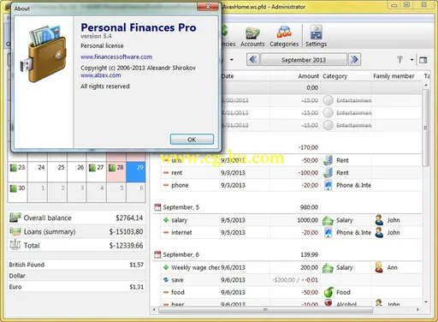The width and height of the screenshot is (438, 322).
Task: Select calendar day 23
Action: tap(18, 171)
